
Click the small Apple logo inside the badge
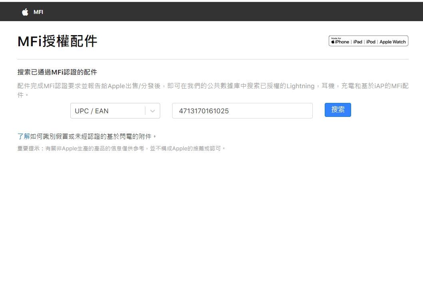[x=333, y=42]
